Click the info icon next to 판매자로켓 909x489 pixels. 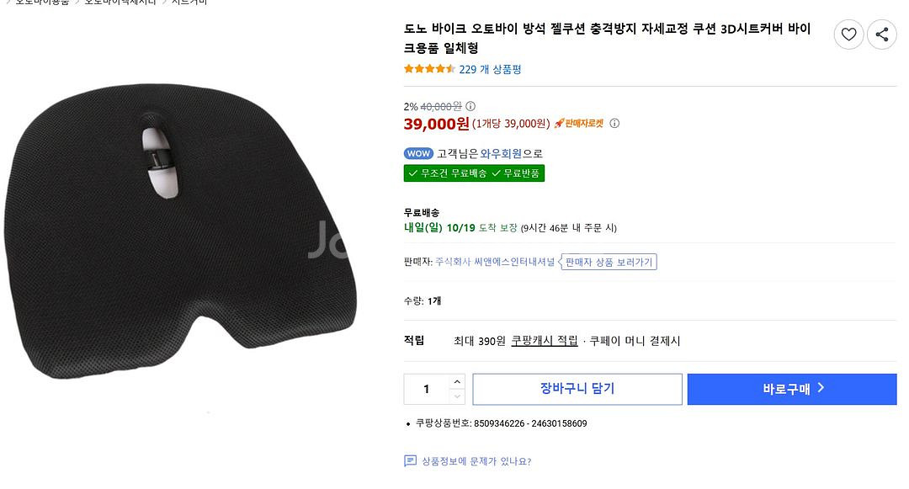[615, 123]
